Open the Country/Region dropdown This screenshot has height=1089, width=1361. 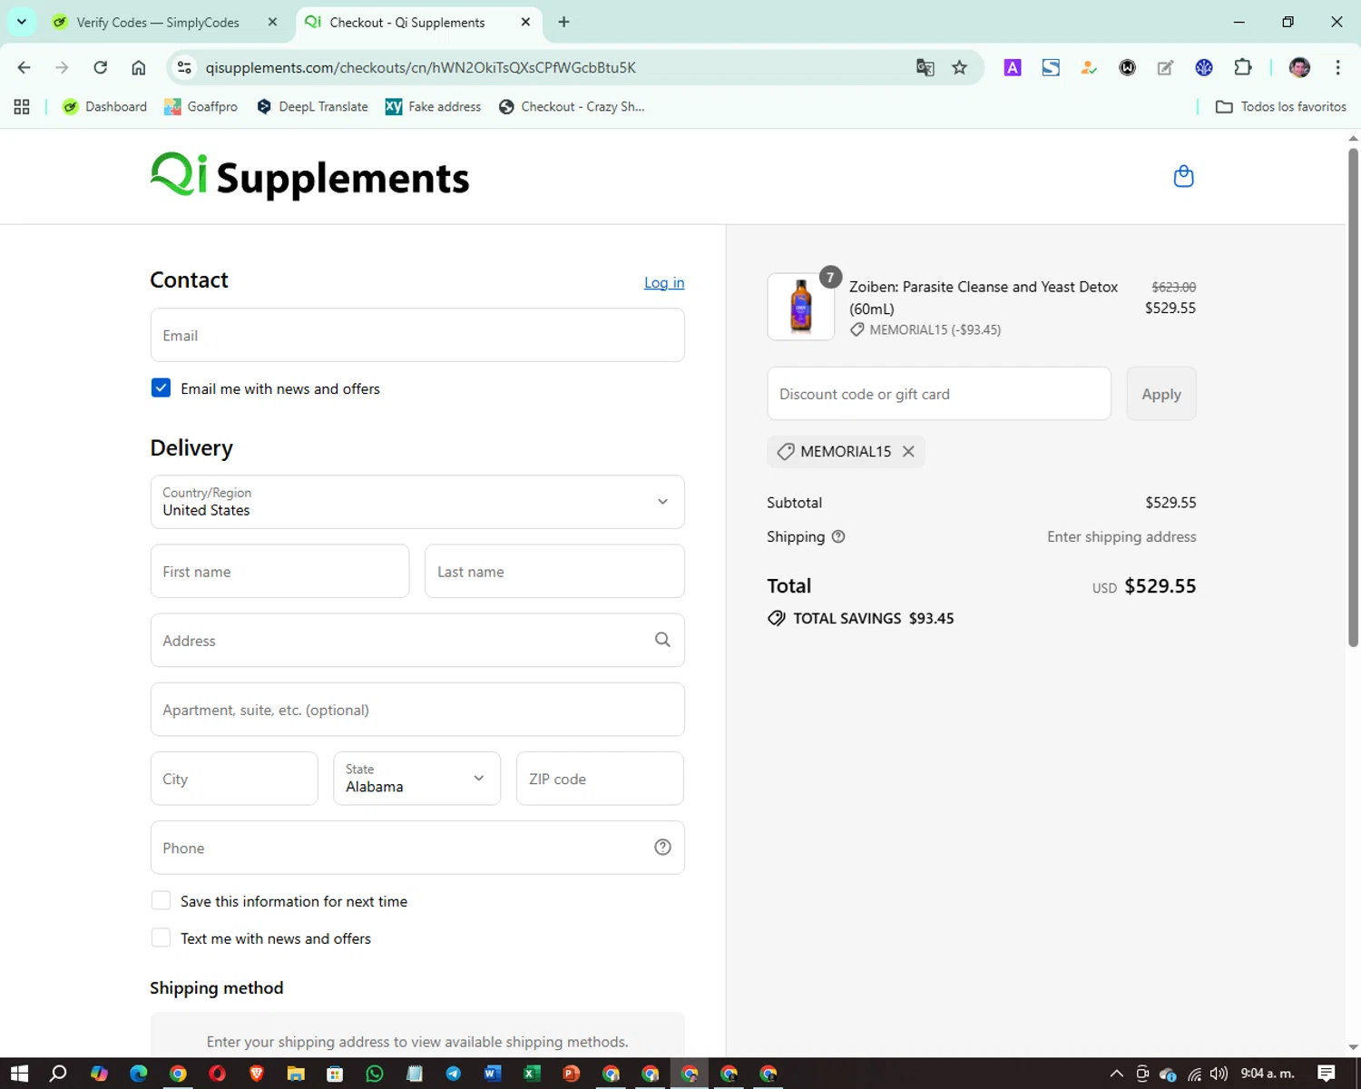tap(417, 502)
